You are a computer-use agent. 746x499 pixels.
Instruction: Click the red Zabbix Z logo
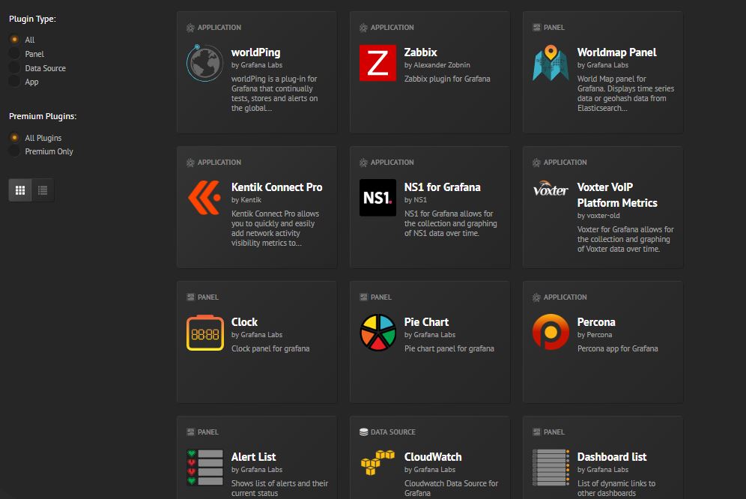pyautogui.click(x=377, y=63)
